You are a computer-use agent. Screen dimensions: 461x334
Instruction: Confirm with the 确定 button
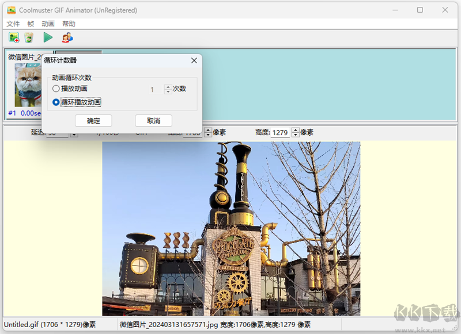pos(93,121)
